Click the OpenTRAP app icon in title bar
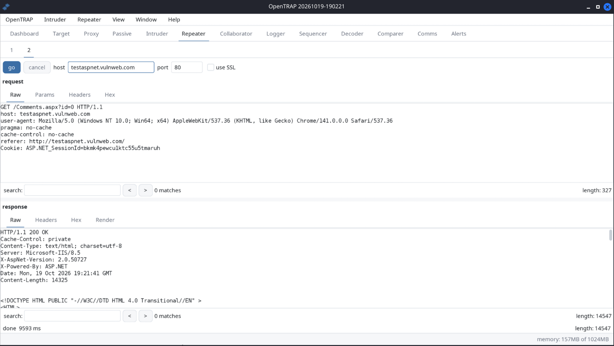Screen dimensions: 614x346 6,6
